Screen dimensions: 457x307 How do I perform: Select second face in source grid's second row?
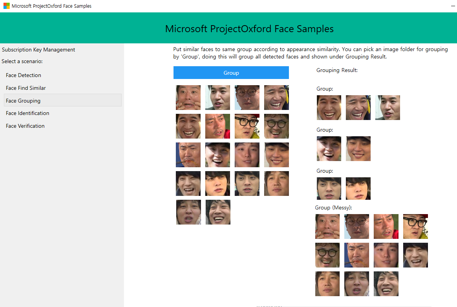(x=218, y=126)
